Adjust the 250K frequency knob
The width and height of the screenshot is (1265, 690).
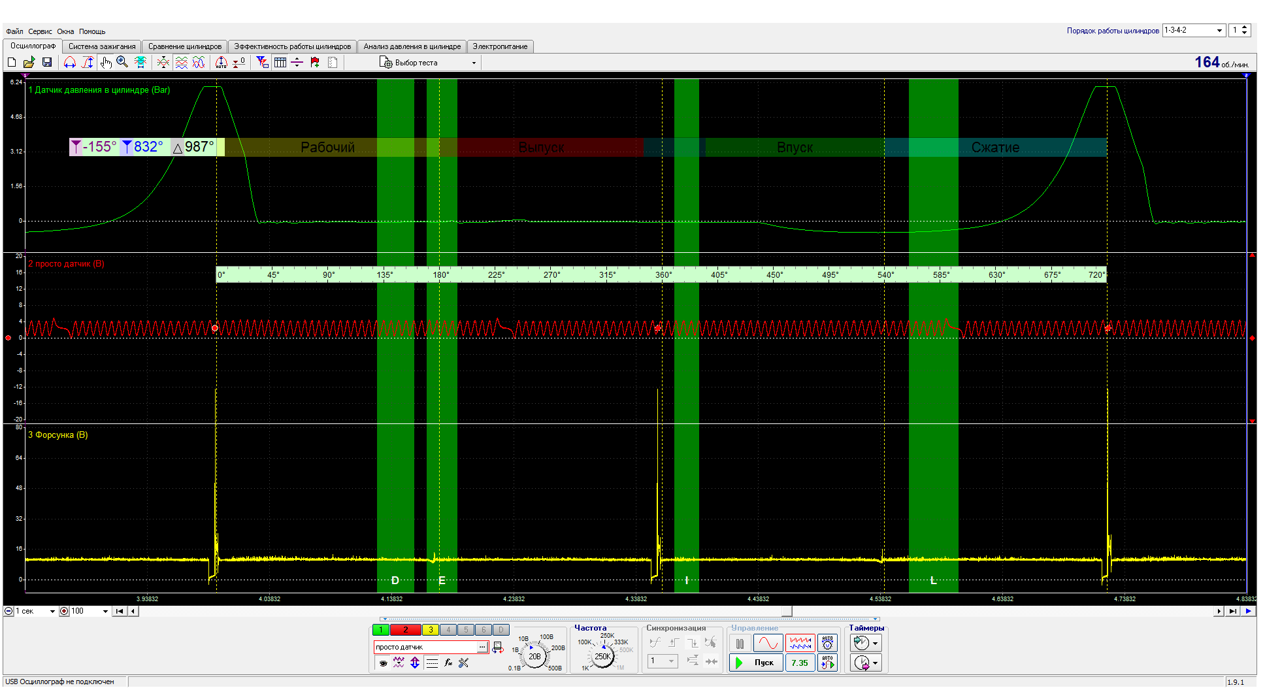point(602,656)
